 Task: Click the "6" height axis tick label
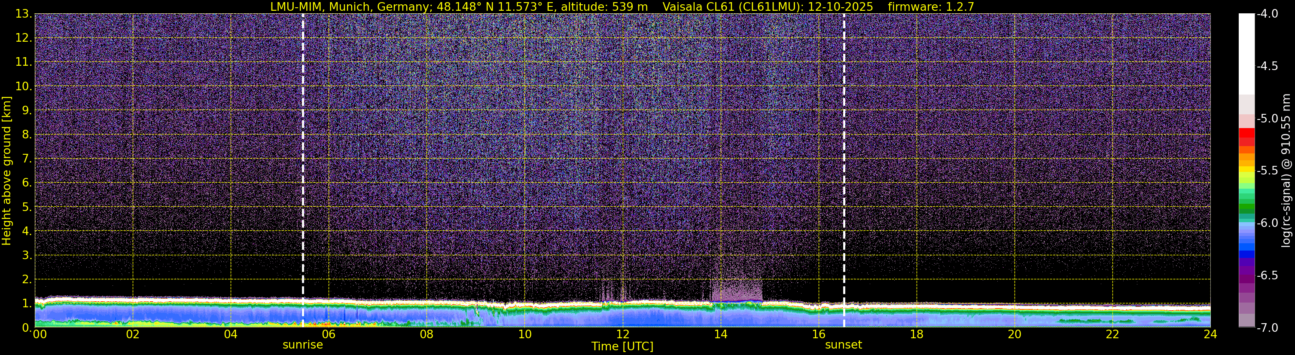click(27, 183)
